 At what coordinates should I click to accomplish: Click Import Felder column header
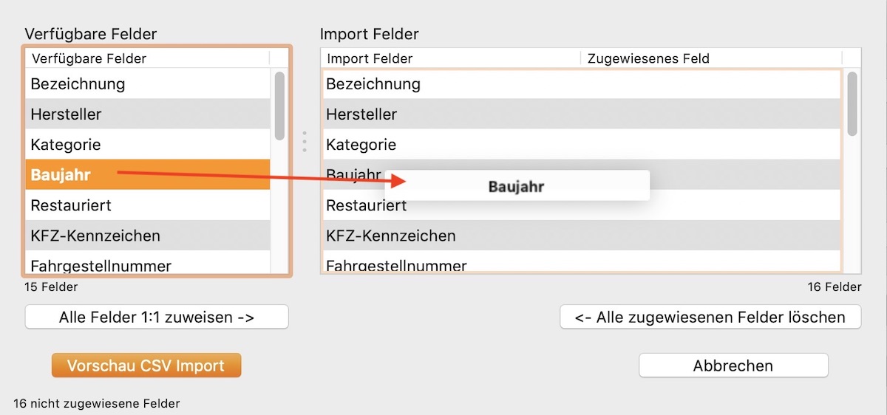(370, 58)
